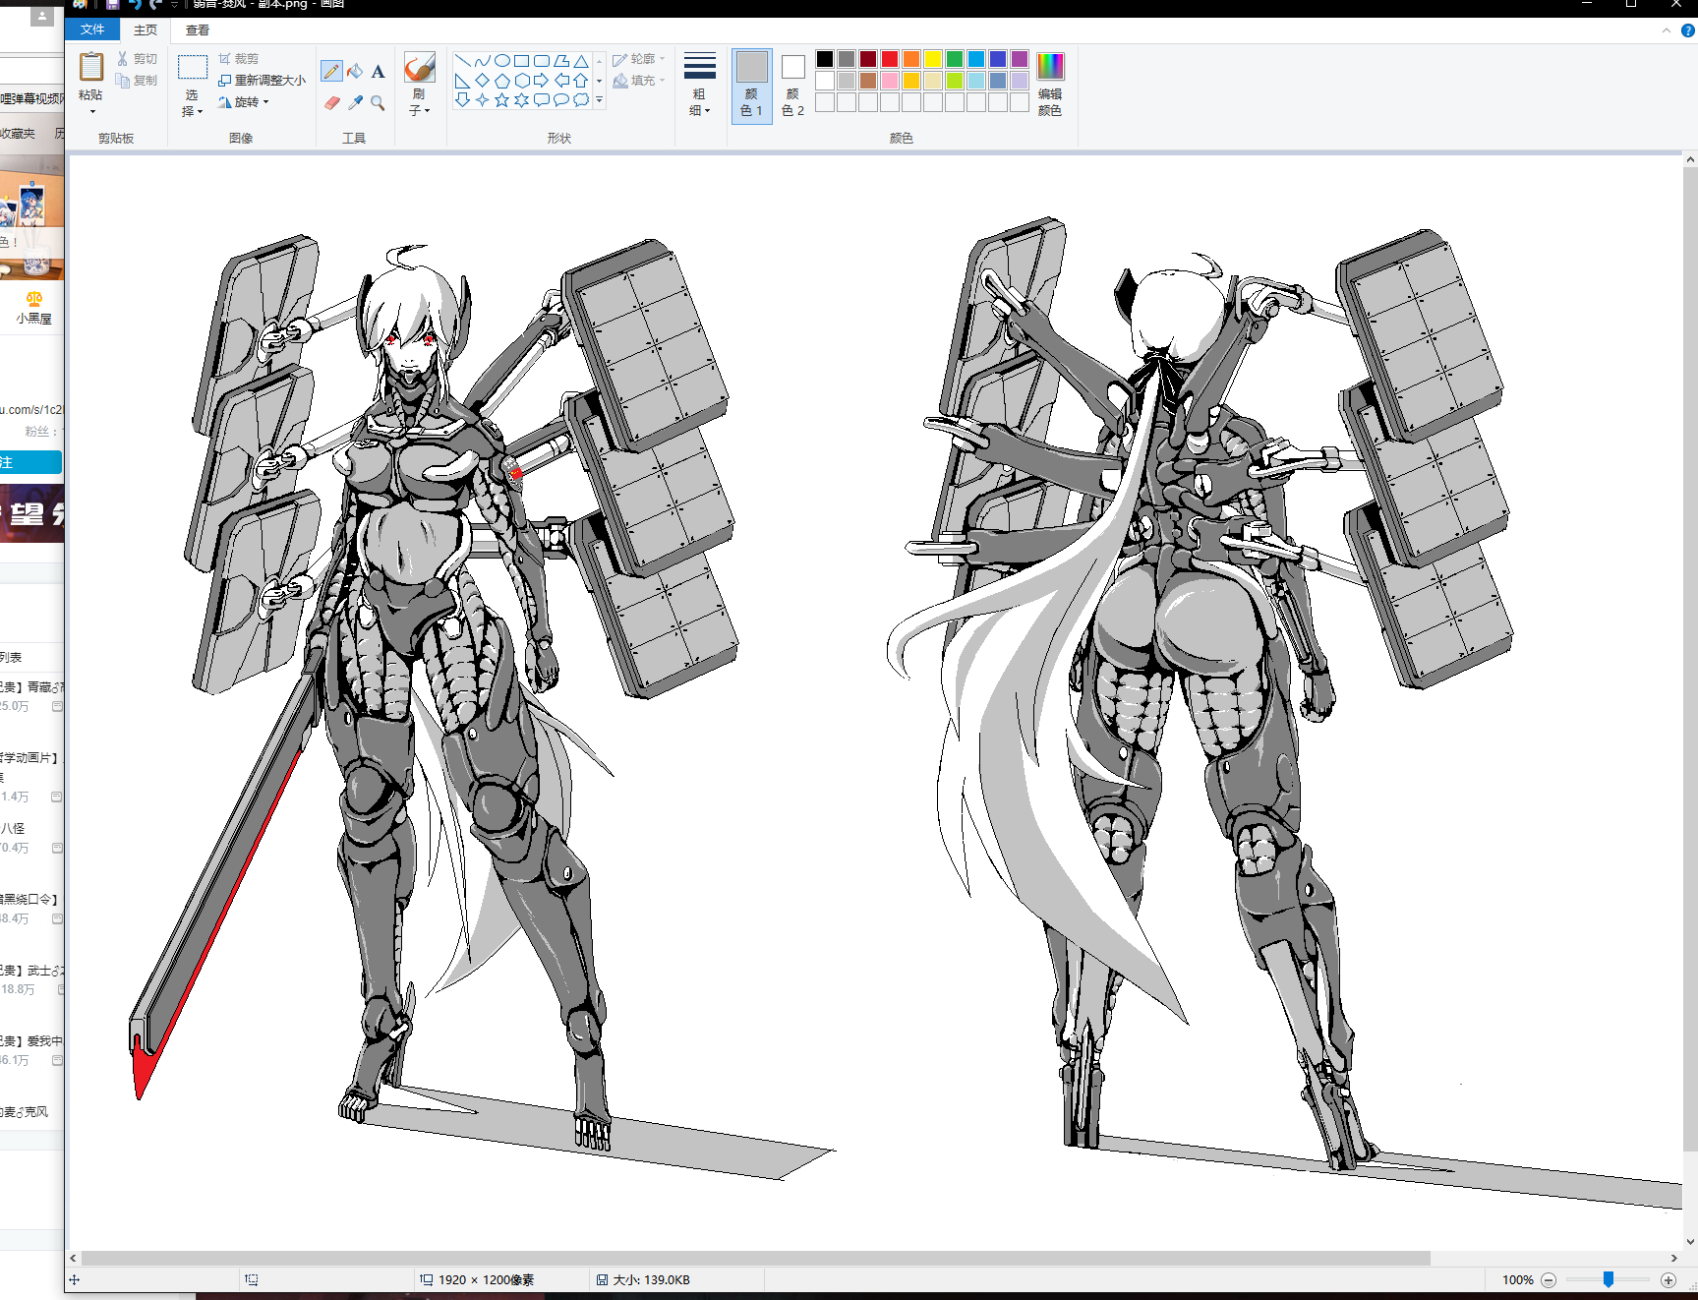Select the Text tool
Image resolution: width=1698 pixels, height=1300 pixels.
coord(378,71)
